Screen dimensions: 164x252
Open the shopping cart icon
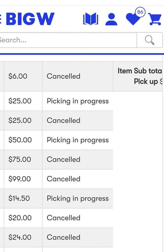tap(155, 19)
